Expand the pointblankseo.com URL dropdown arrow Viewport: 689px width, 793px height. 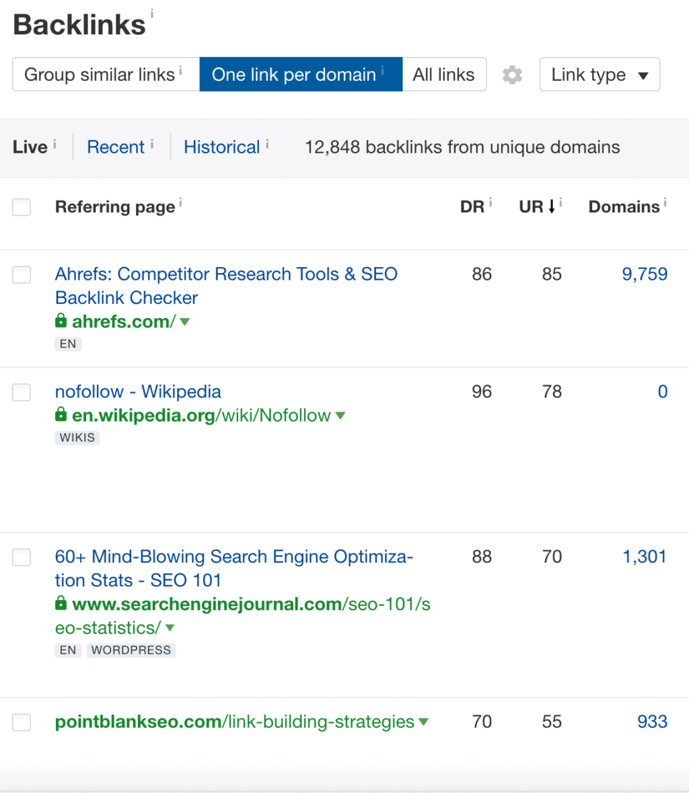pos(423,722)
